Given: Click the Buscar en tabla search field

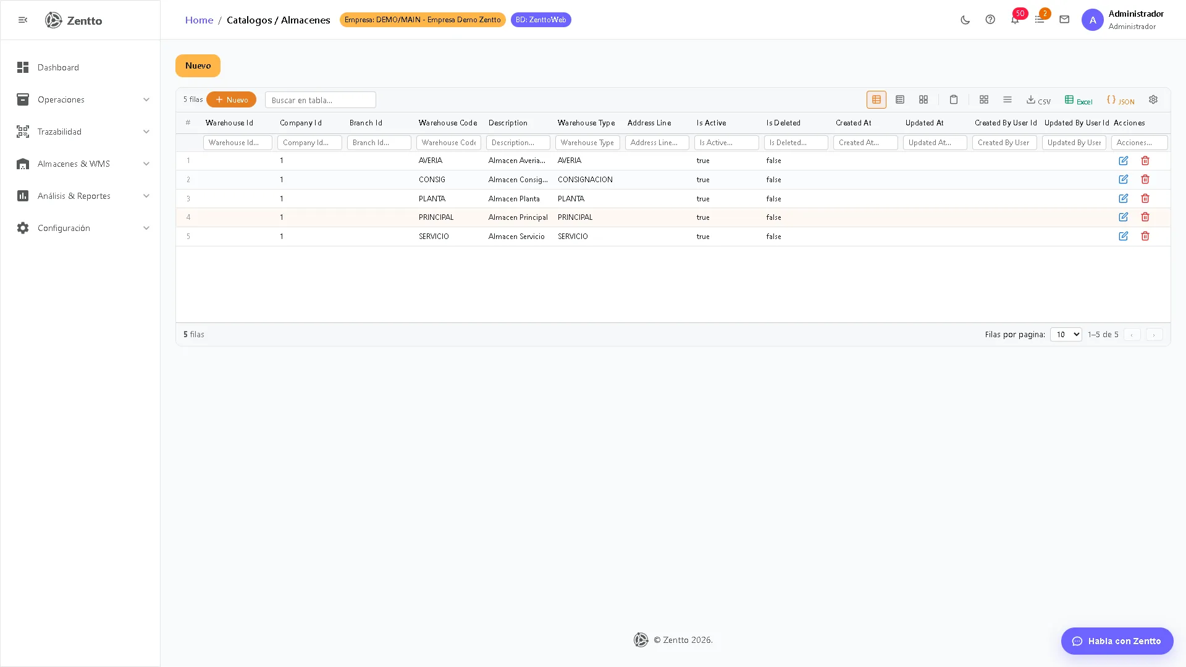Looking at the screenshot, I should coord(320,99).
